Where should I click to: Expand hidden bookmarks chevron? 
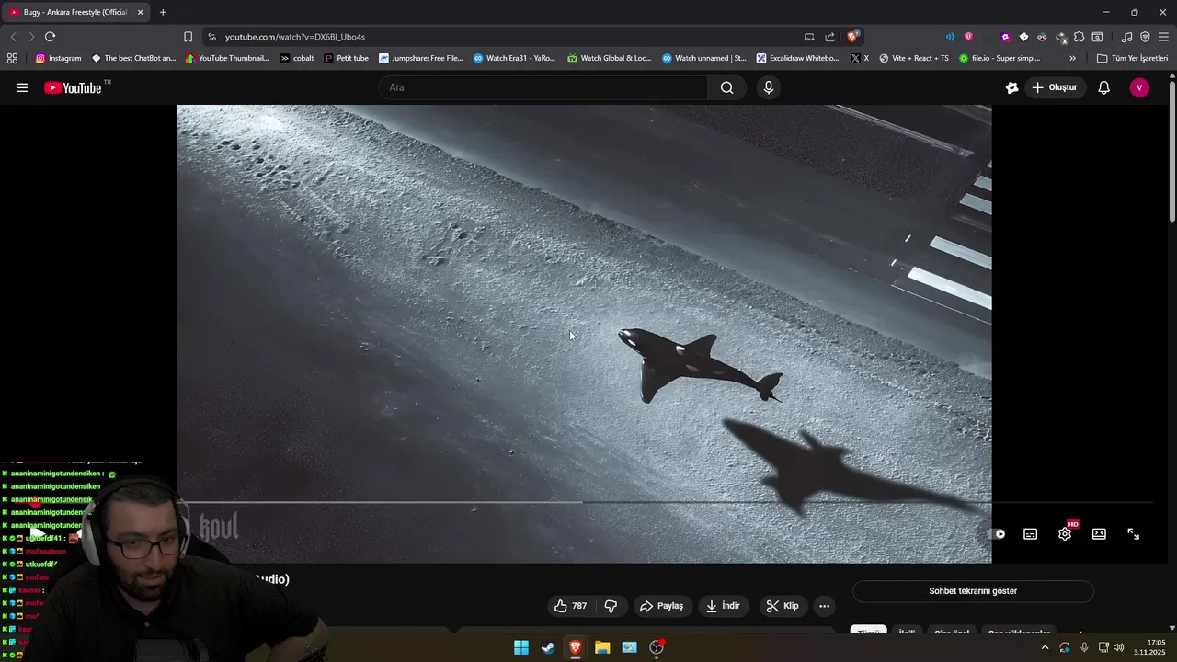click(1072, 58)
